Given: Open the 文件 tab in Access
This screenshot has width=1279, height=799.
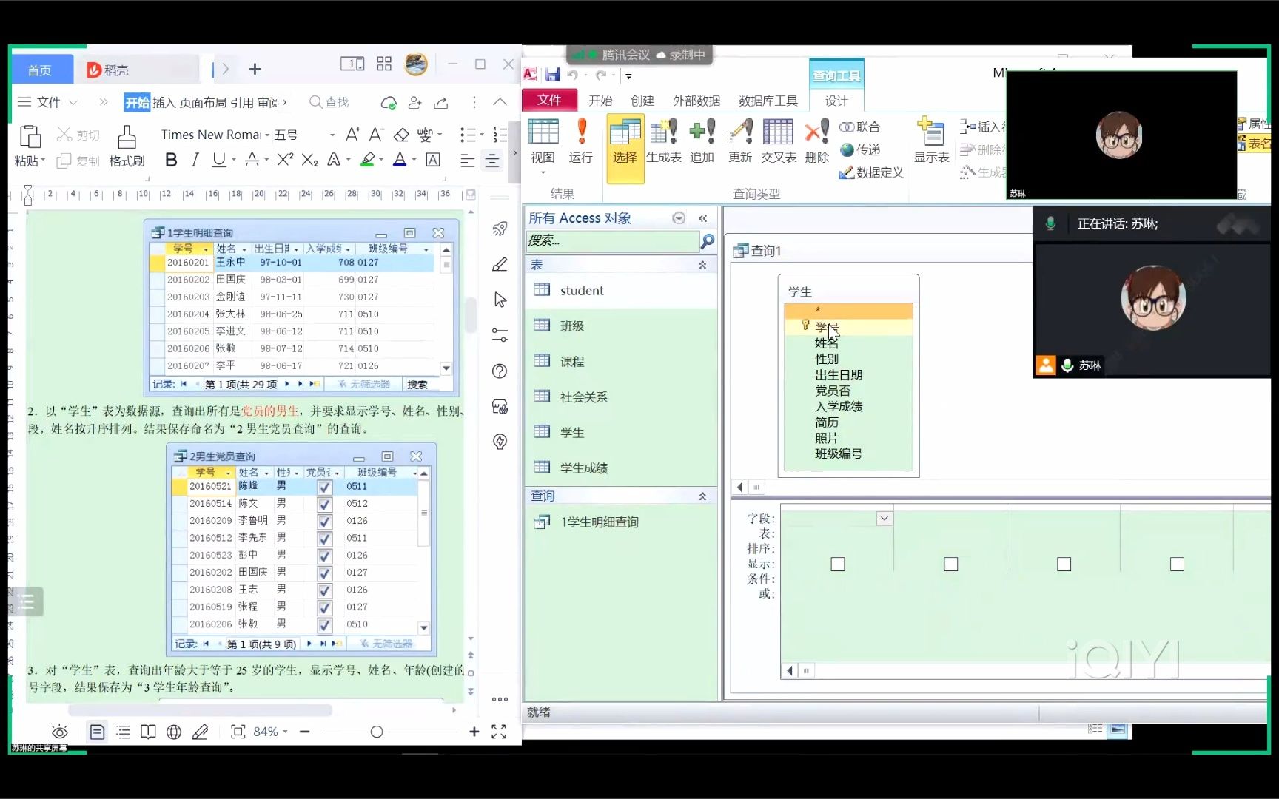Looking at the screenshot, I should [549, 100].
